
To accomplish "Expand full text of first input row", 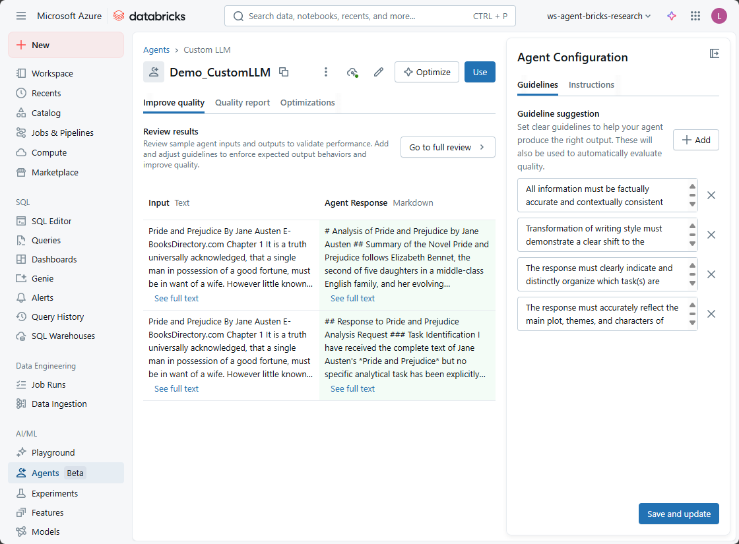I will (x=176, y=298).
